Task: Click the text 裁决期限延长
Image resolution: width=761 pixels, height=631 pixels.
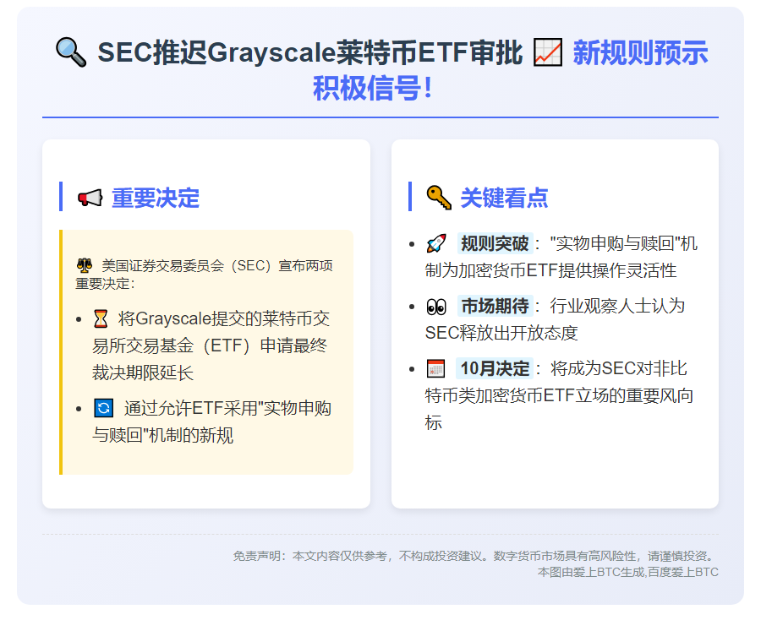Action: point(143,373)
